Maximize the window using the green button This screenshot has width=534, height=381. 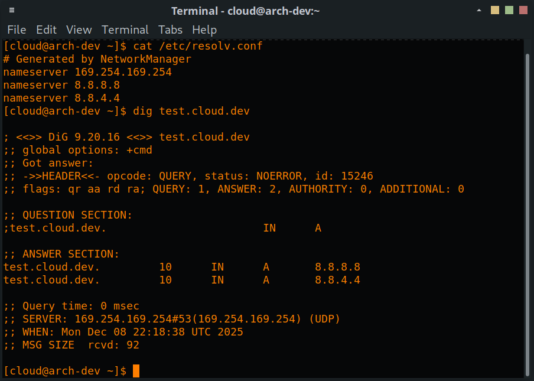pos(509,10)
